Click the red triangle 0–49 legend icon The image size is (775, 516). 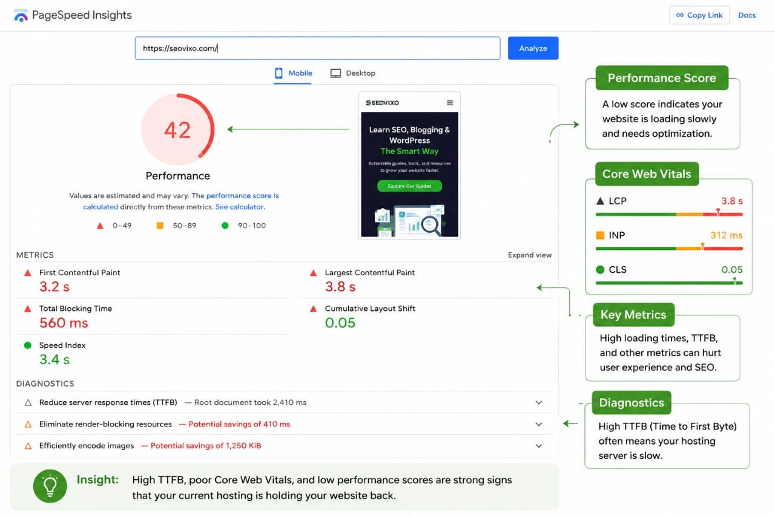point(100,226)
